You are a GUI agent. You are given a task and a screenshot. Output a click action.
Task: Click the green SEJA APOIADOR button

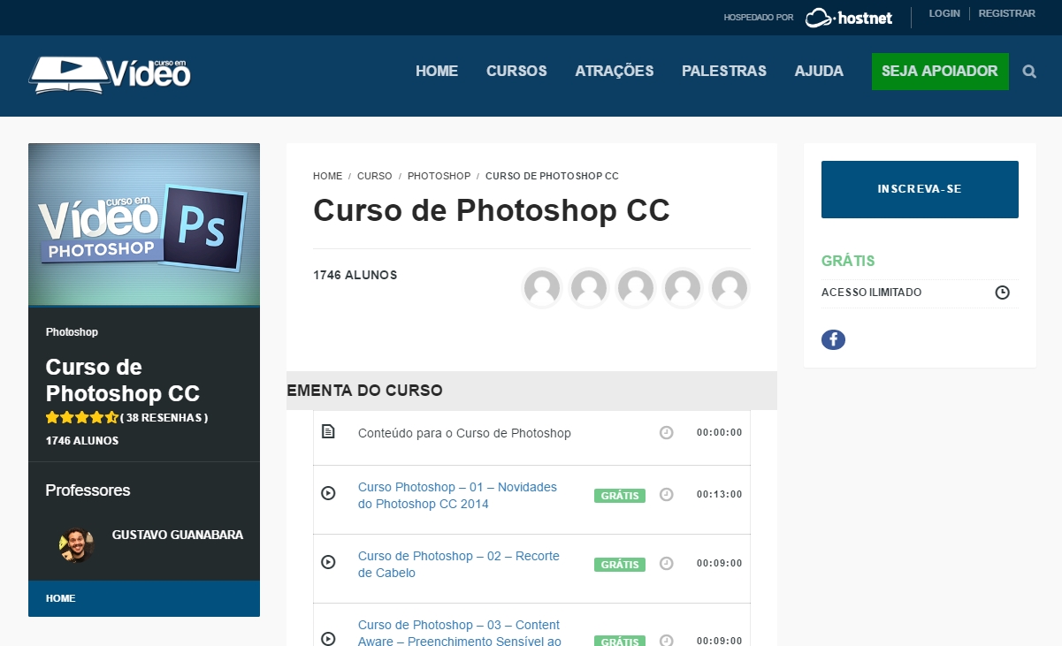tap(940, 72)
